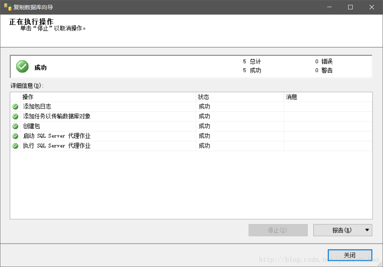Select the 添加包日志 row

tap(191, 107)
